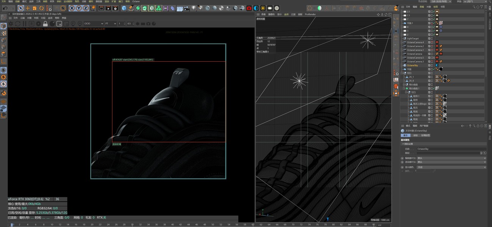This screenshot has height=227, width=492.
Task: Select OctaneCamera.4 in object list
Action: (415, 42)
